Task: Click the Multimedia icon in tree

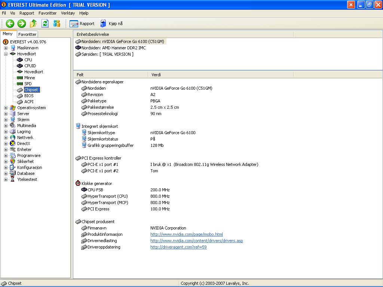Action: pos(13,126)
